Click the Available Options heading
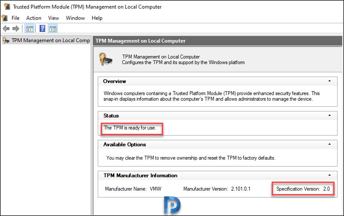Screen dimensions: 344x216 click(x=124, y=145)
